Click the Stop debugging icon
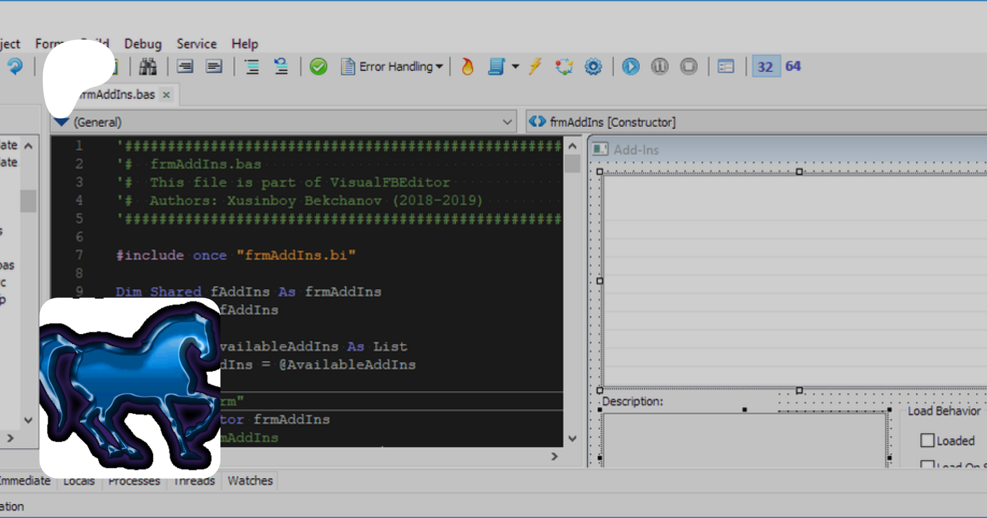Image resolution: width=987 pixels, height=518 pixels. tap(689, 67)
